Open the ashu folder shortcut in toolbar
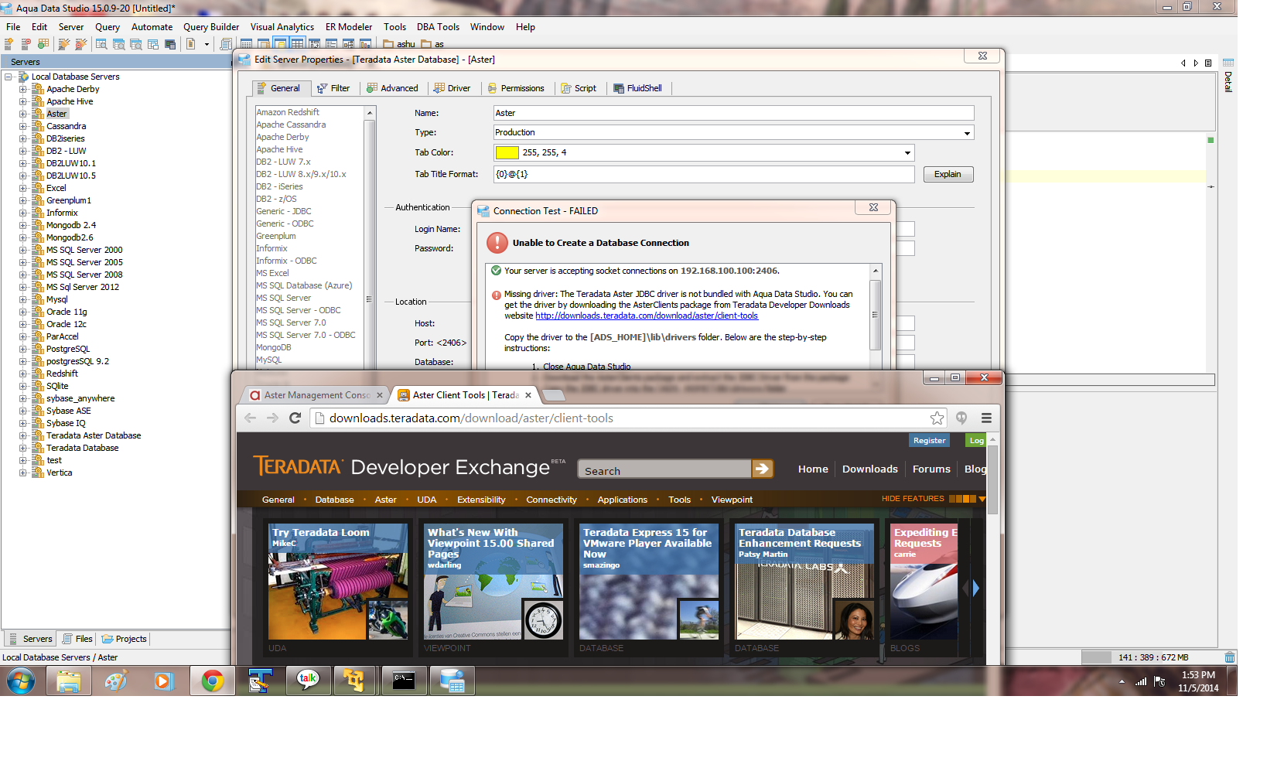Viewport: 1267px width, 778px height. (x=399, y=44)
